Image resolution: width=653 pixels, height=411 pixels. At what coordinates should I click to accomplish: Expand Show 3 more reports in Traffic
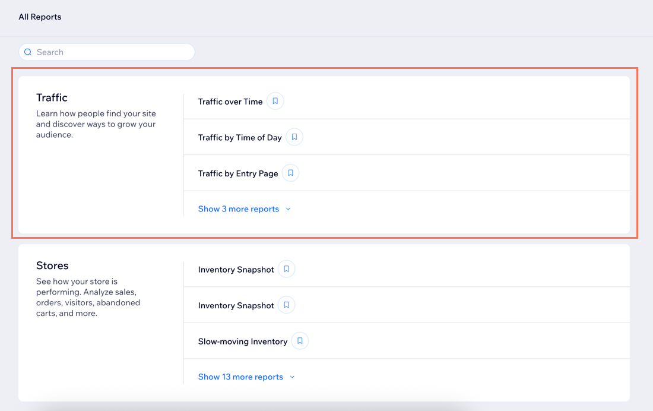pos(239,209)
